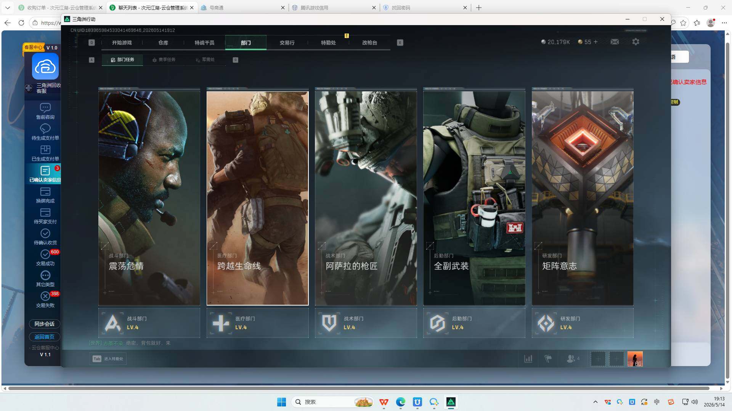
Task: Click the horizontal scrollbar of the browser page
Action: pos(358,389)
